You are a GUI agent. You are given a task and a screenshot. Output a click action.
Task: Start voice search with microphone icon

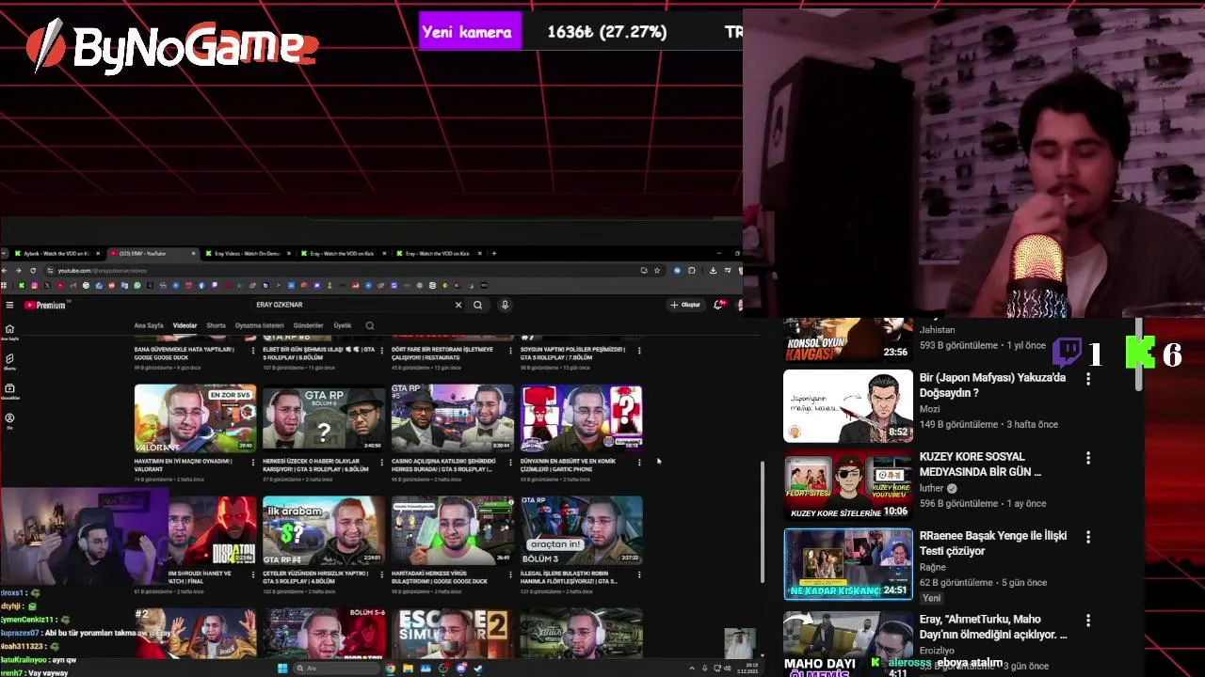505,305
